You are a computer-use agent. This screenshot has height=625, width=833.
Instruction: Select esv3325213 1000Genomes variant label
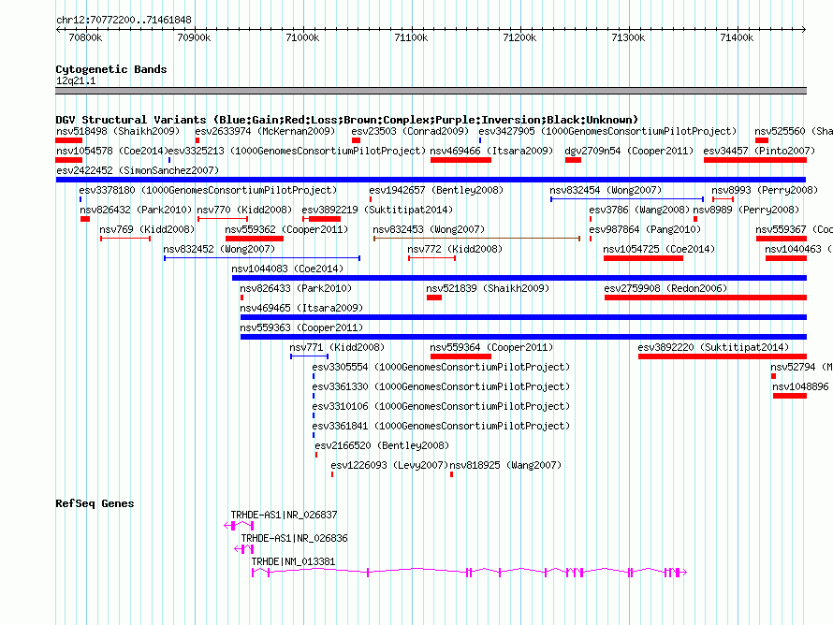297,151
